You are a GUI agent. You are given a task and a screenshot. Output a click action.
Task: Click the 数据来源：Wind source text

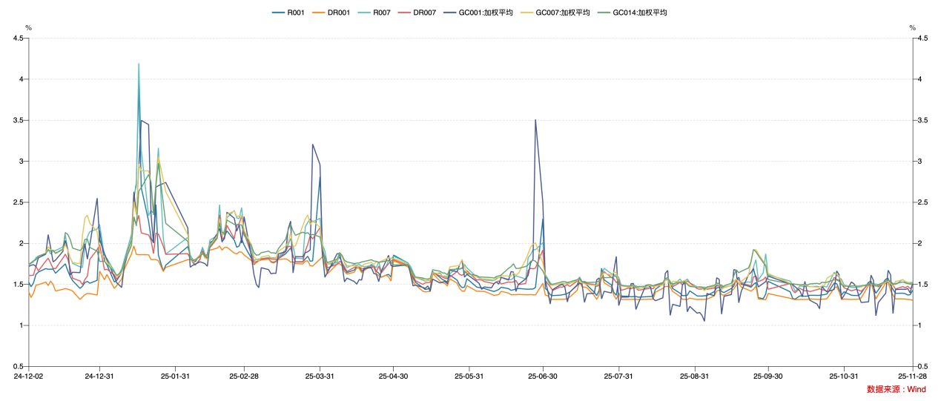click(x=896, y=389)
